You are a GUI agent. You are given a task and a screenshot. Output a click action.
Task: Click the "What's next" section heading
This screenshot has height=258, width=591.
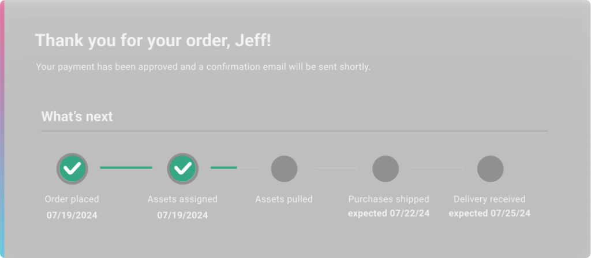77,117
